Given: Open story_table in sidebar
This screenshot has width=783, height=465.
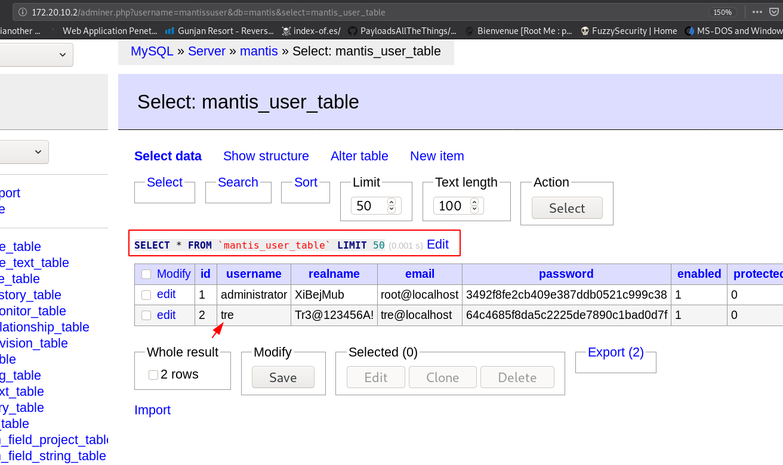Looking at the screenshot, I should tap(30, 295).
